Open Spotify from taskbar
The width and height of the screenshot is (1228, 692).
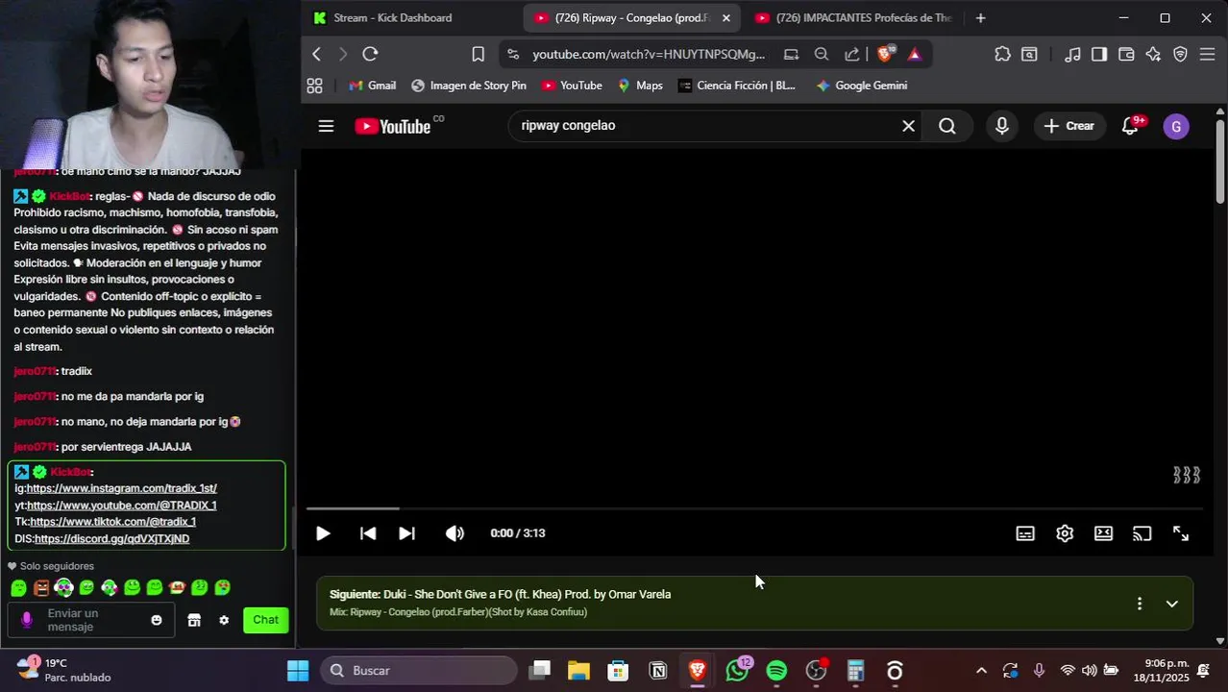[x=776, y=670]
